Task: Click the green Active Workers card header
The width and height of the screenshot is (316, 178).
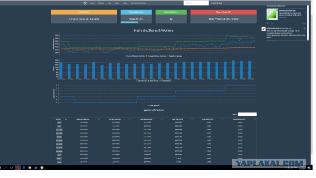Action: pos(171,12)
